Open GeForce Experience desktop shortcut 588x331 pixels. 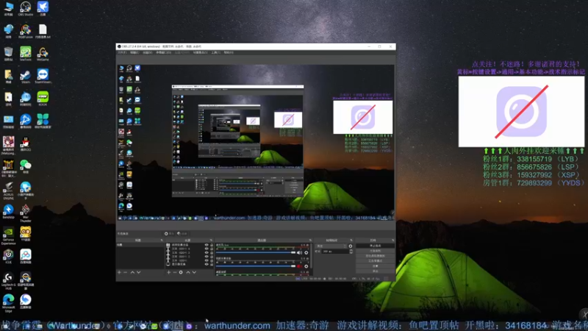(8, 235)
